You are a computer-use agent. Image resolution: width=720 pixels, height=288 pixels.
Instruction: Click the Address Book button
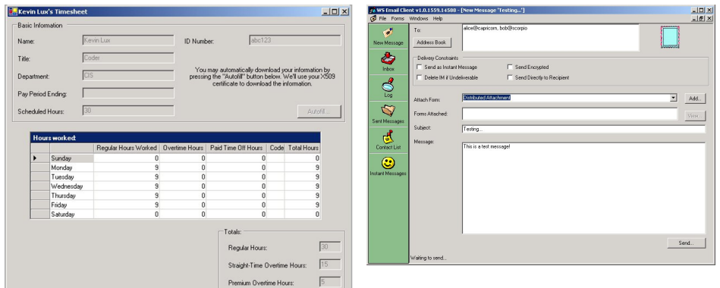click(432, 42)
